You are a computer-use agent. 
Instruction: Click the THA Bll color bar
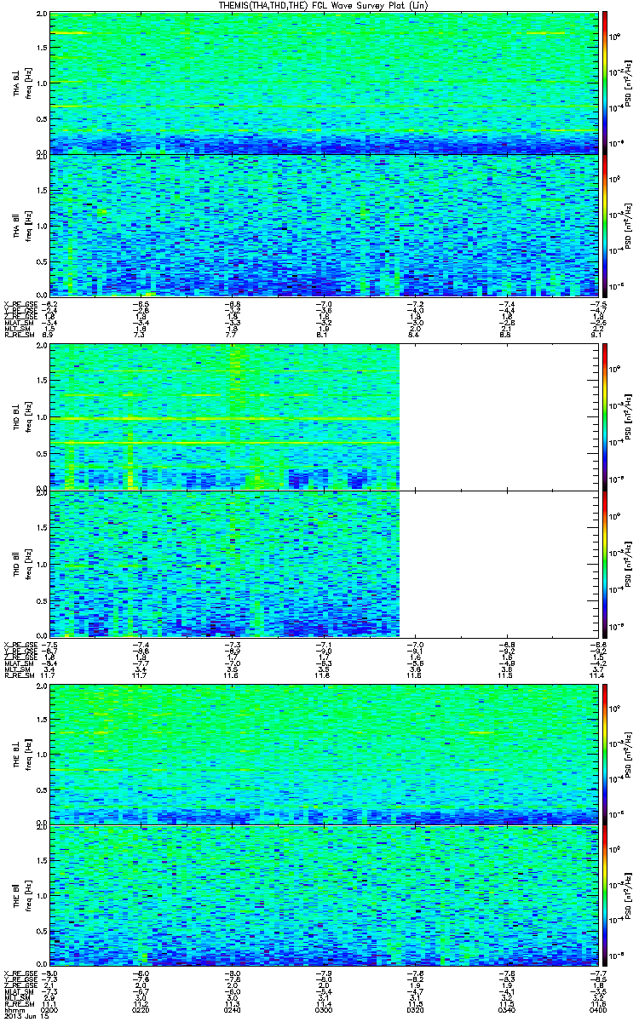point(606,226)
